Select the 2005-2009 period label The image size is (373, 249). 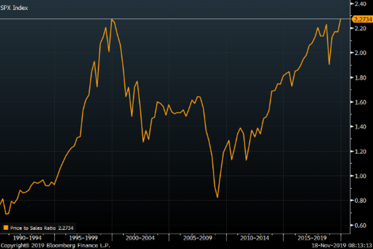click(198, 238)
